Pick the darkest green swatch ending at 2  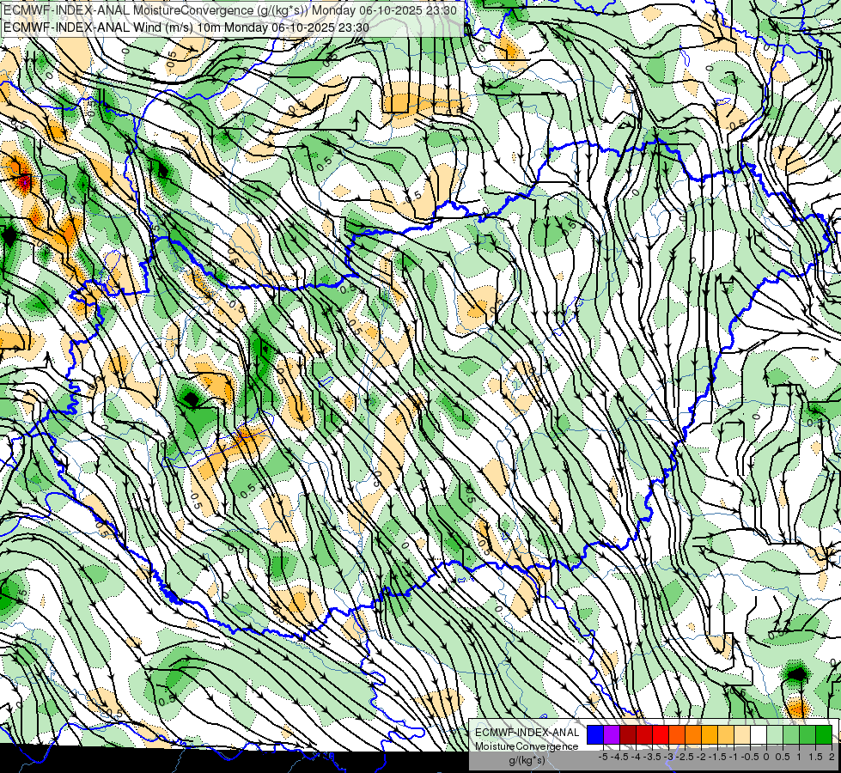824,735
